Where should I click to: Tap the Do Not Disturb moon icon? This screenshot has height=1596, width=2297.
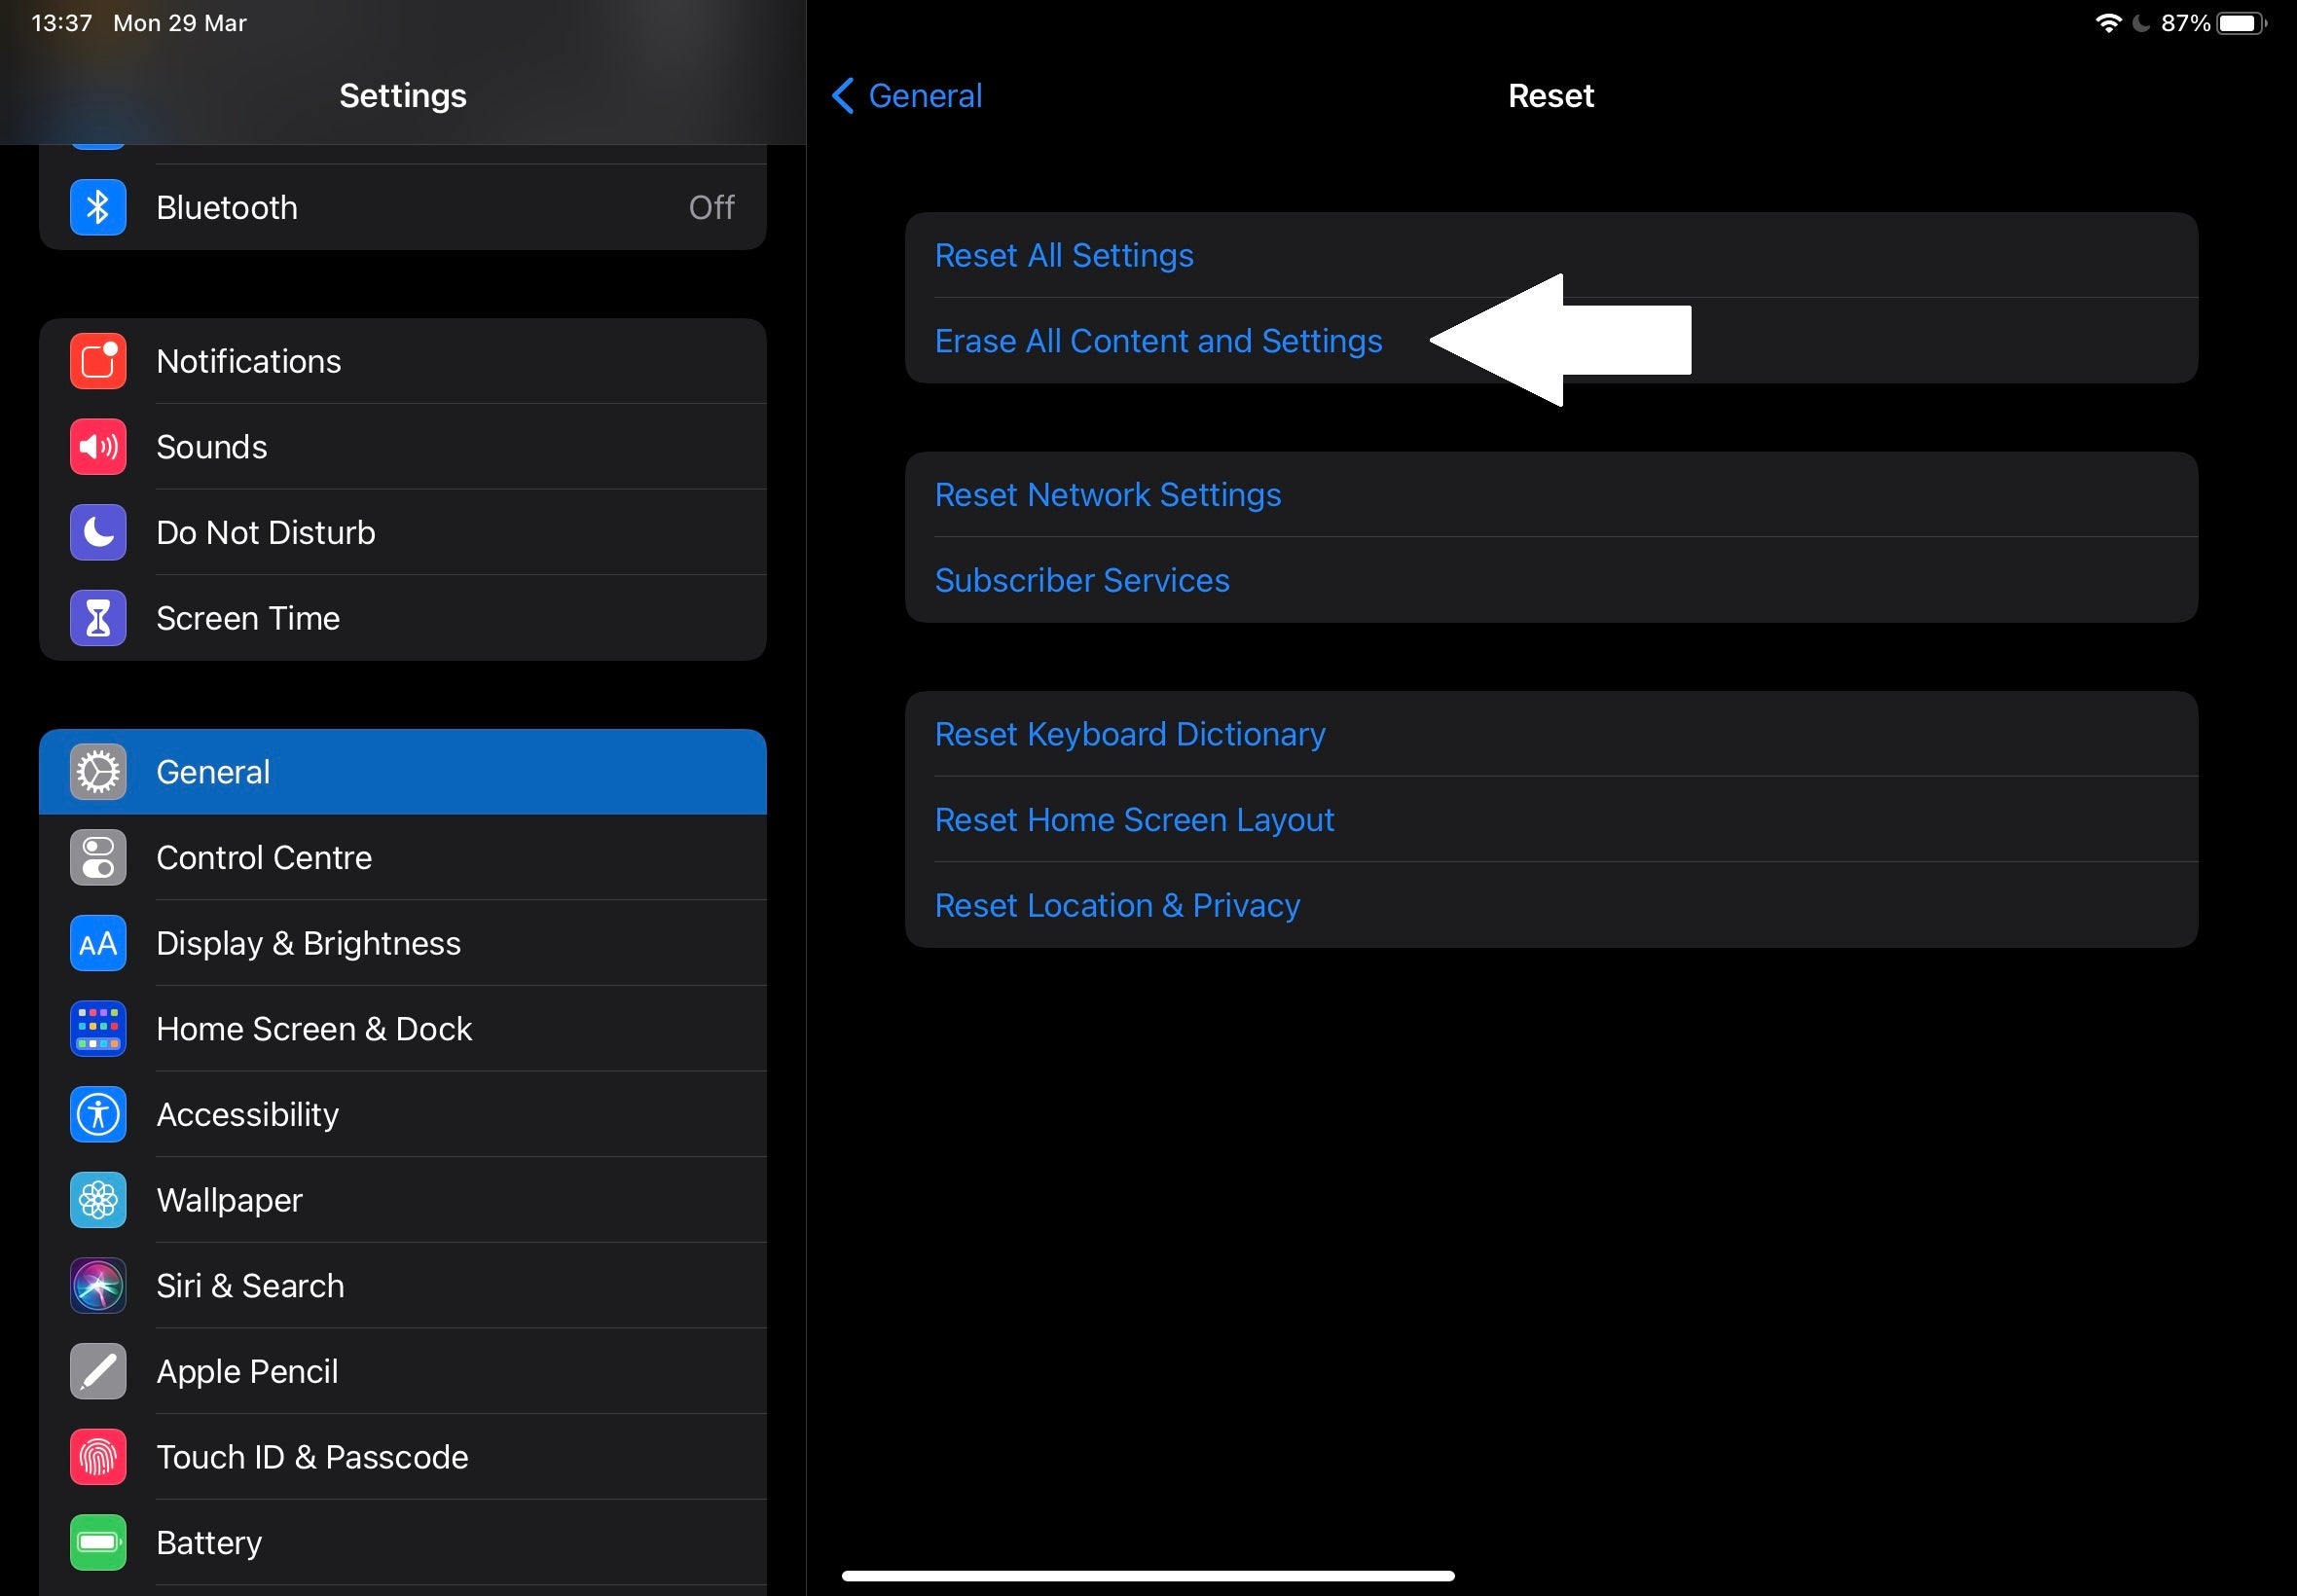98,532
